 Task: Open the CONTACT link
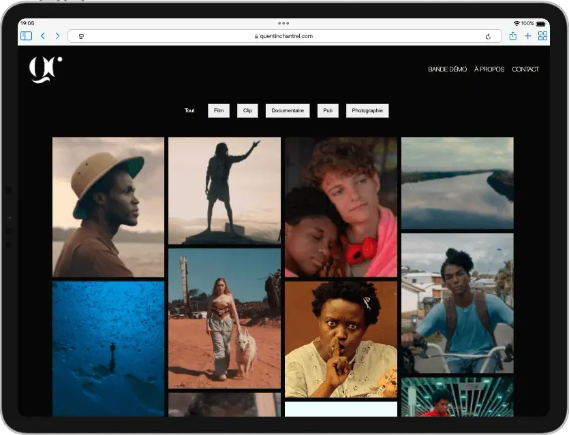click(525, 69)
